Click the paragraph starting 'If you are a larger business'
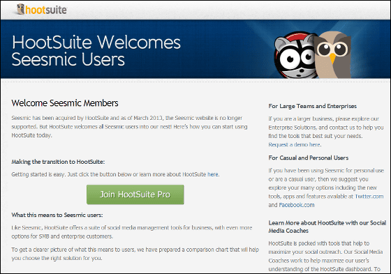This screenshot has height=274, width=391. (x=326, y=132)
